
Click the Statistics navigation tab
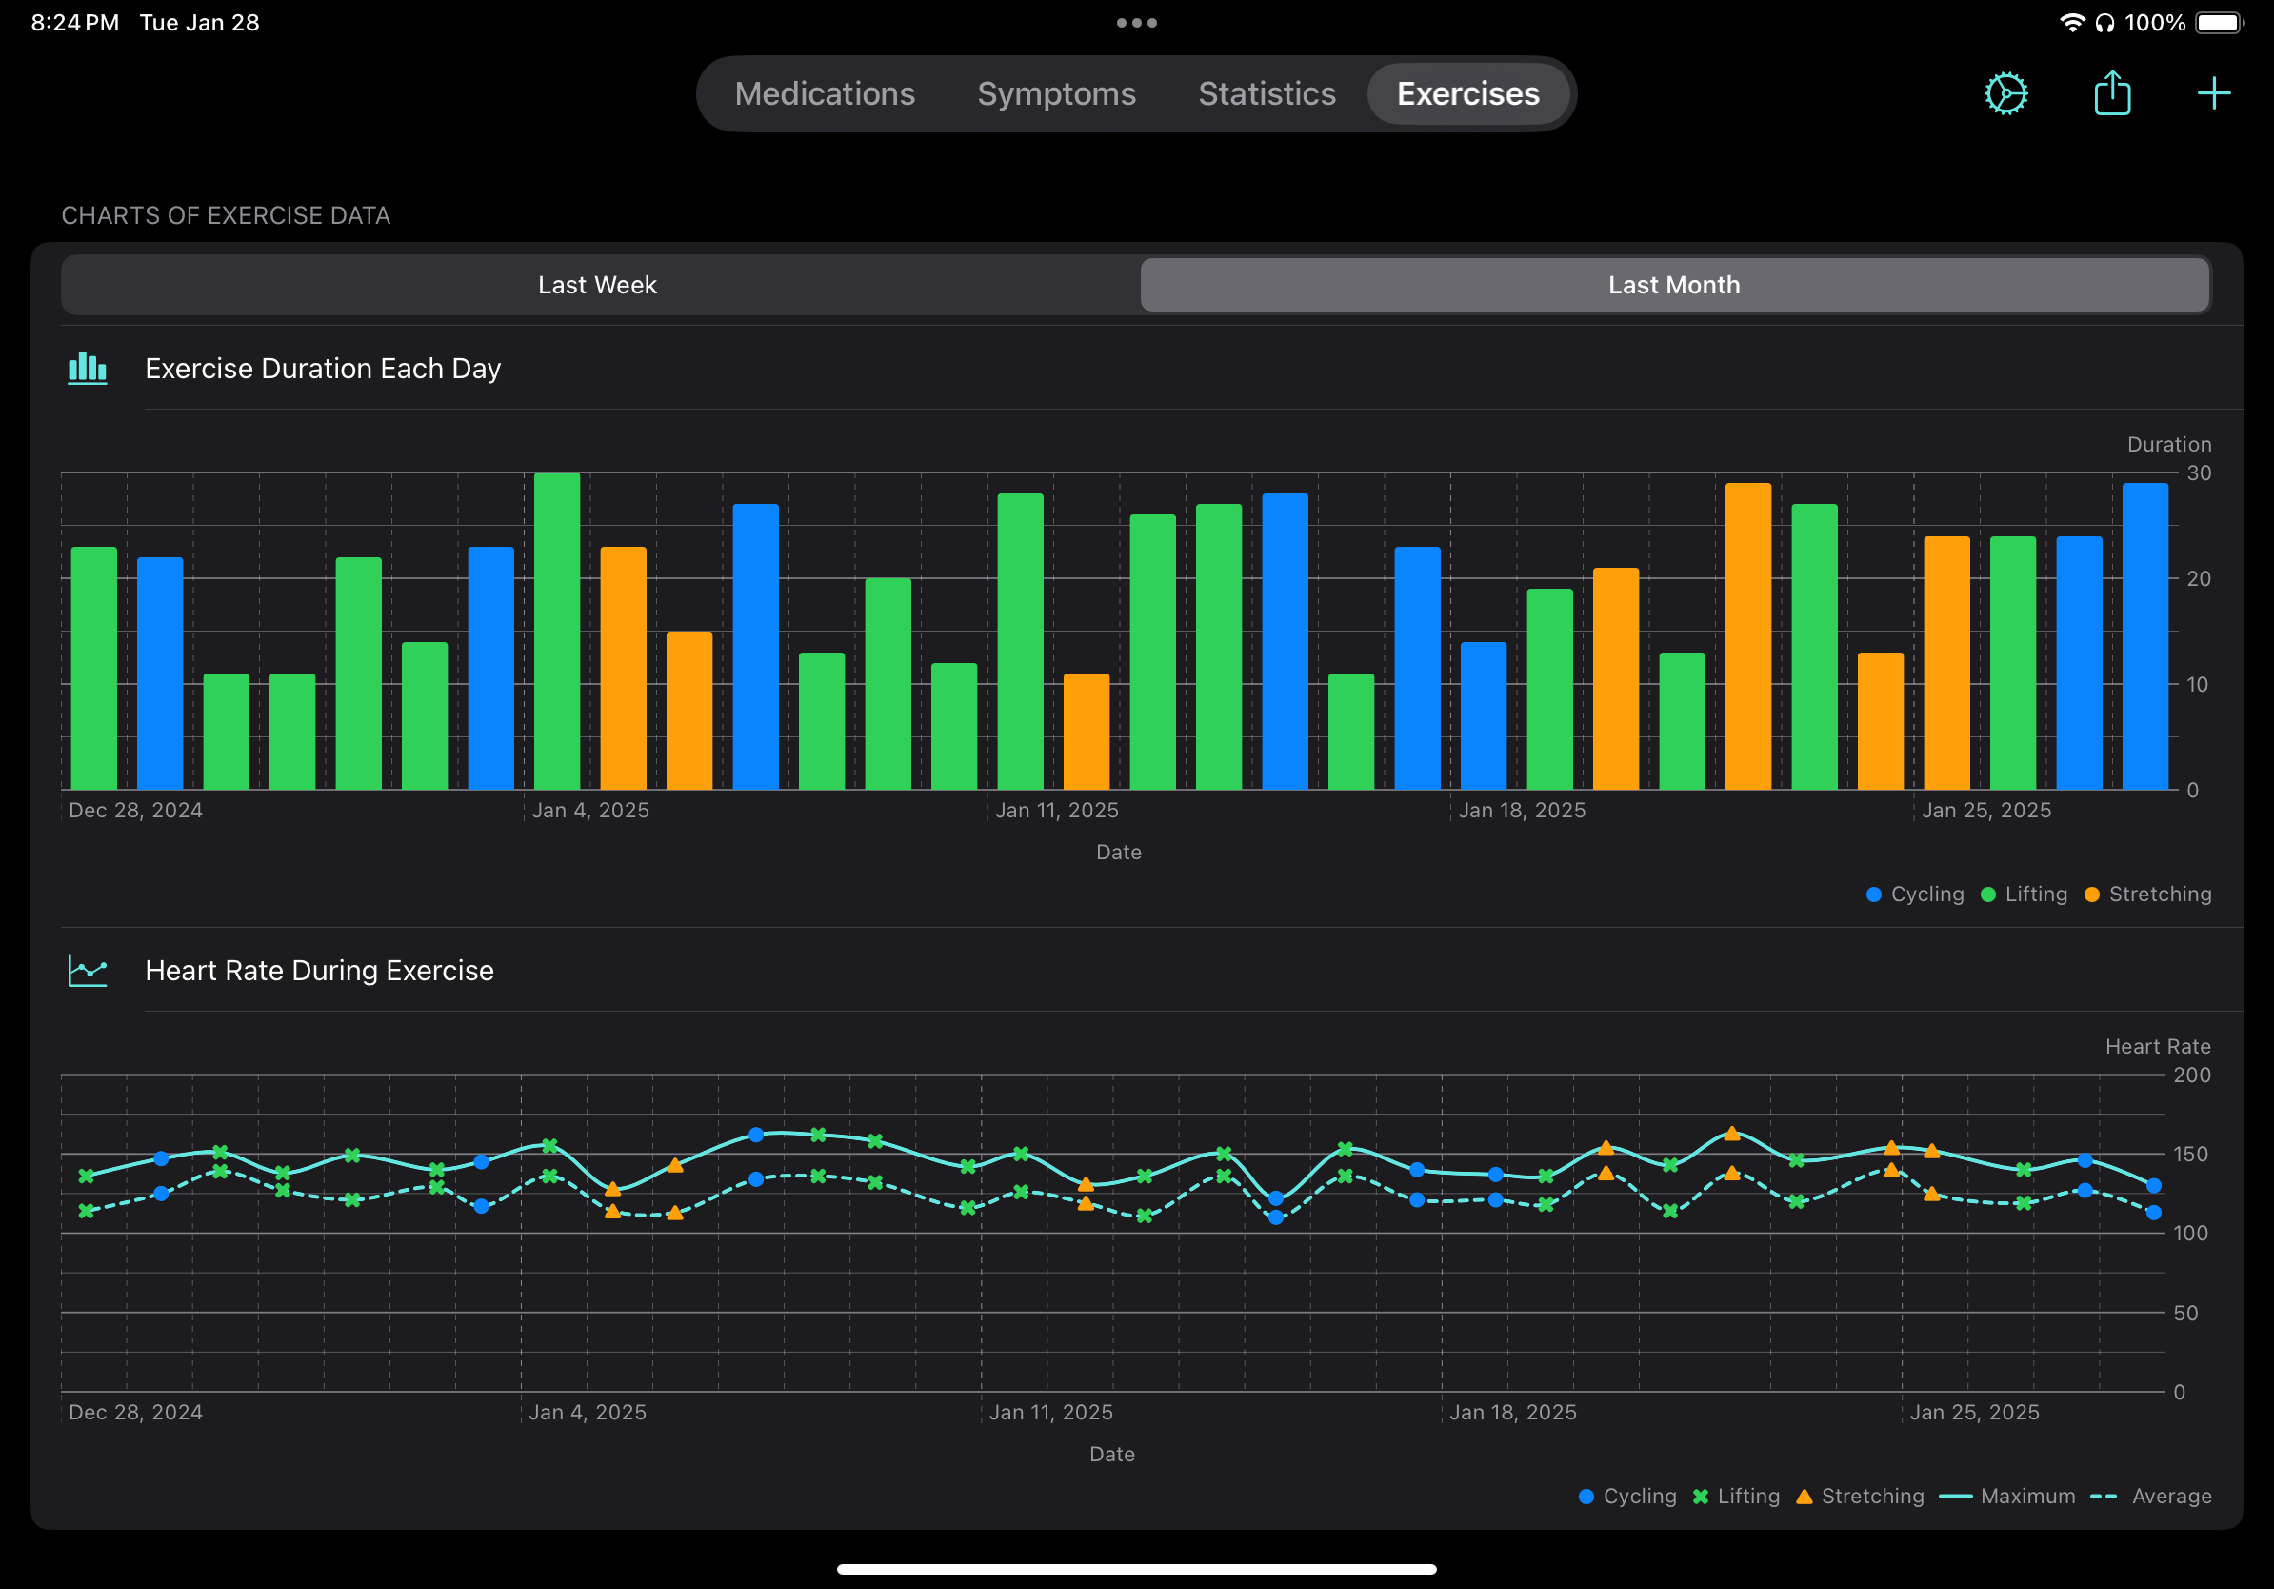[x=1265, y=95]
